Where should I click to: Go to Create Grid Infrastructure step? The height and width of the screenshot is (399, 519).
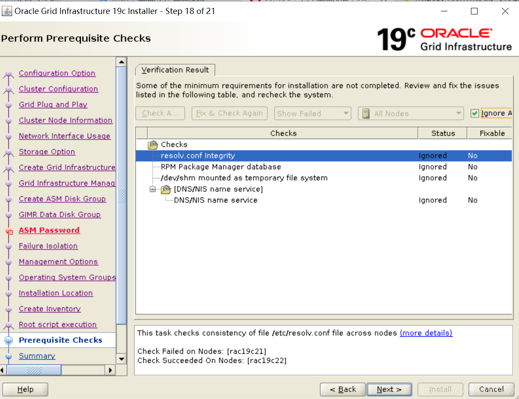pyautogui.click(x=67, y=167)
